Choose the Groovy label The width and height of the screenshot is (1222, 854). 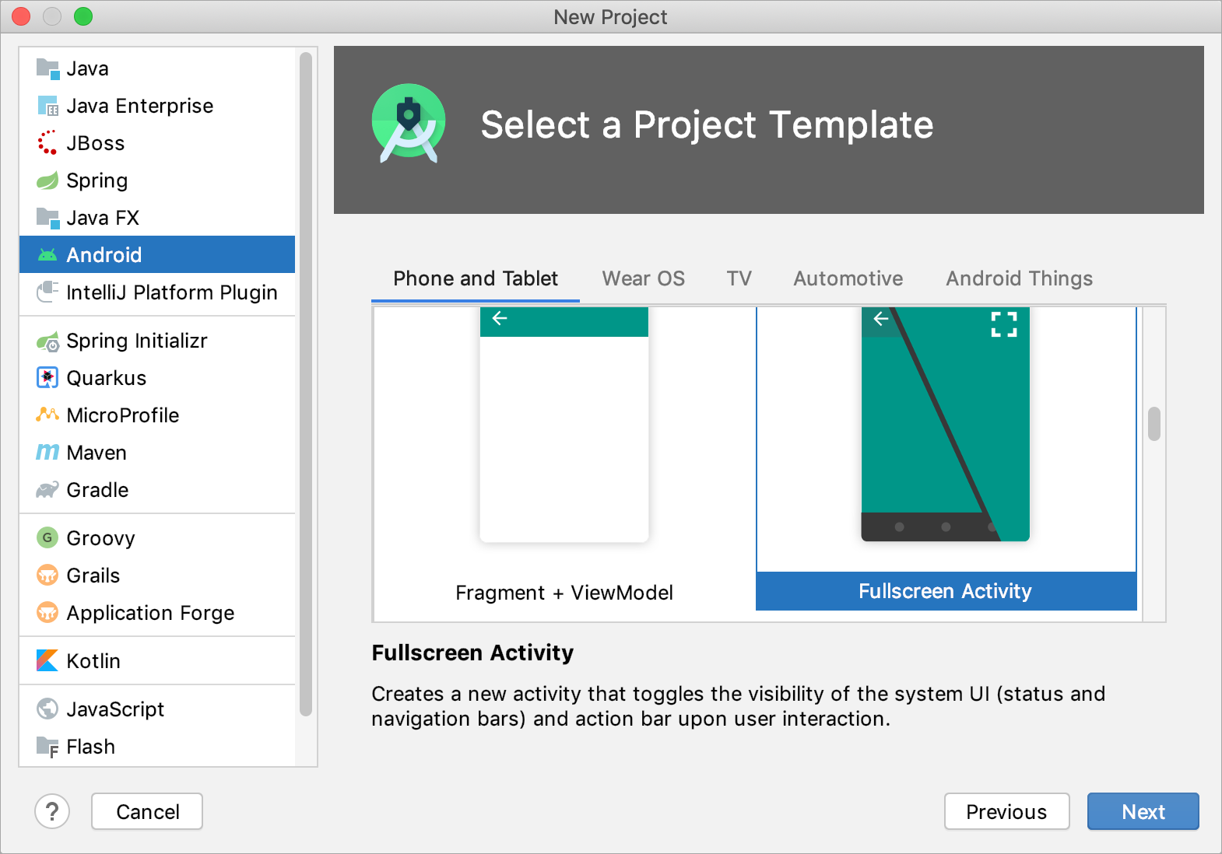tap(101, 538)
